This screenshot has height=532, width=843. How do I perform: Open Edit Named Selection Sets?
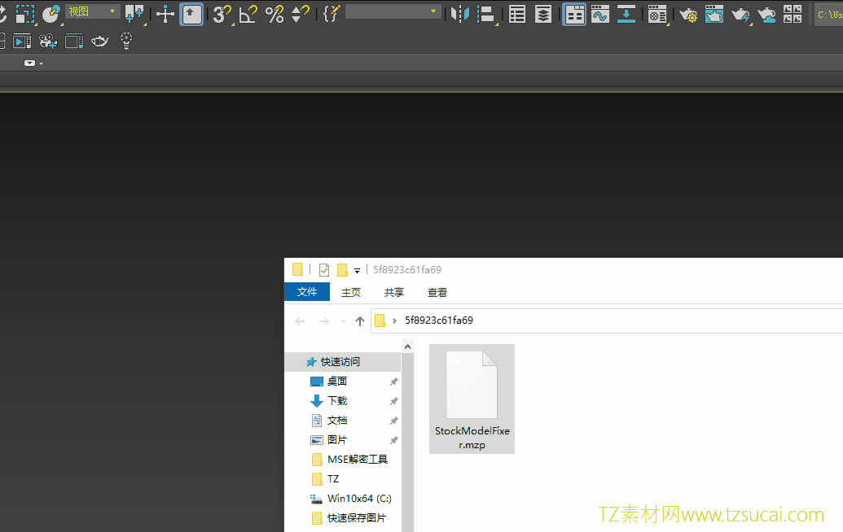pyautogui.click(x=331, y=14)
